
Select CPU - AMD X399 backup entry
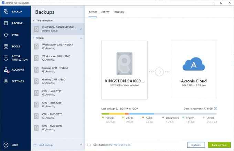pos(57,128)
